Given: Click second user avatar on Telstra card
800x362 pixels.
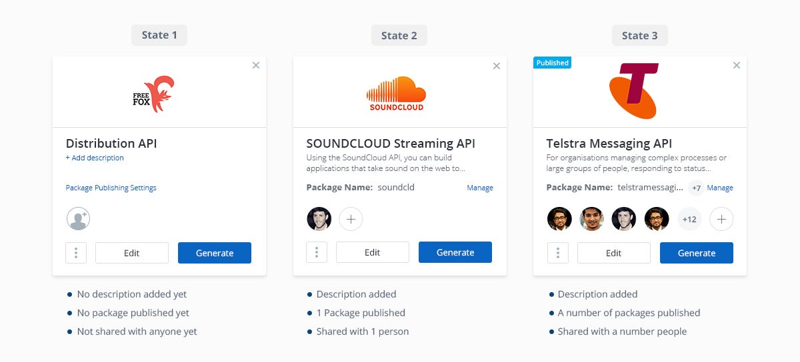Looking at the screenshot, I should [591, 219].
